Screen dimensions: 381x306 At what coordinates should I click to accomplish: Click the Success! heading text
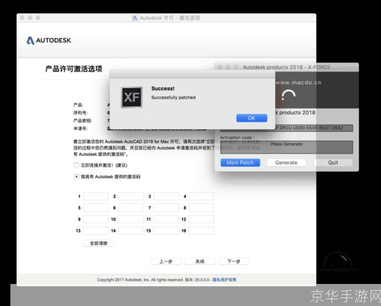pyautogui.click(x=163, y=88)
